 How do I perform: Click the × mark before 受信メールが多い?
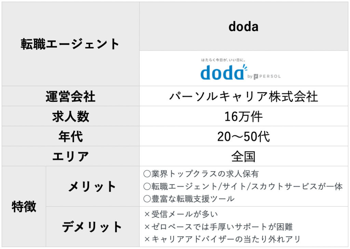tap(147, 215)
